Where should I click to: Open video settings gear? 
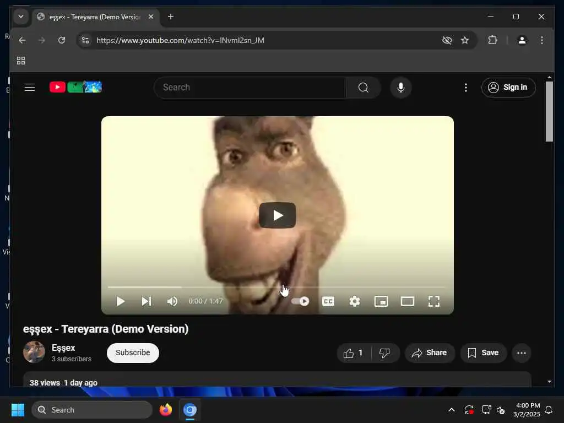(355, 301)
